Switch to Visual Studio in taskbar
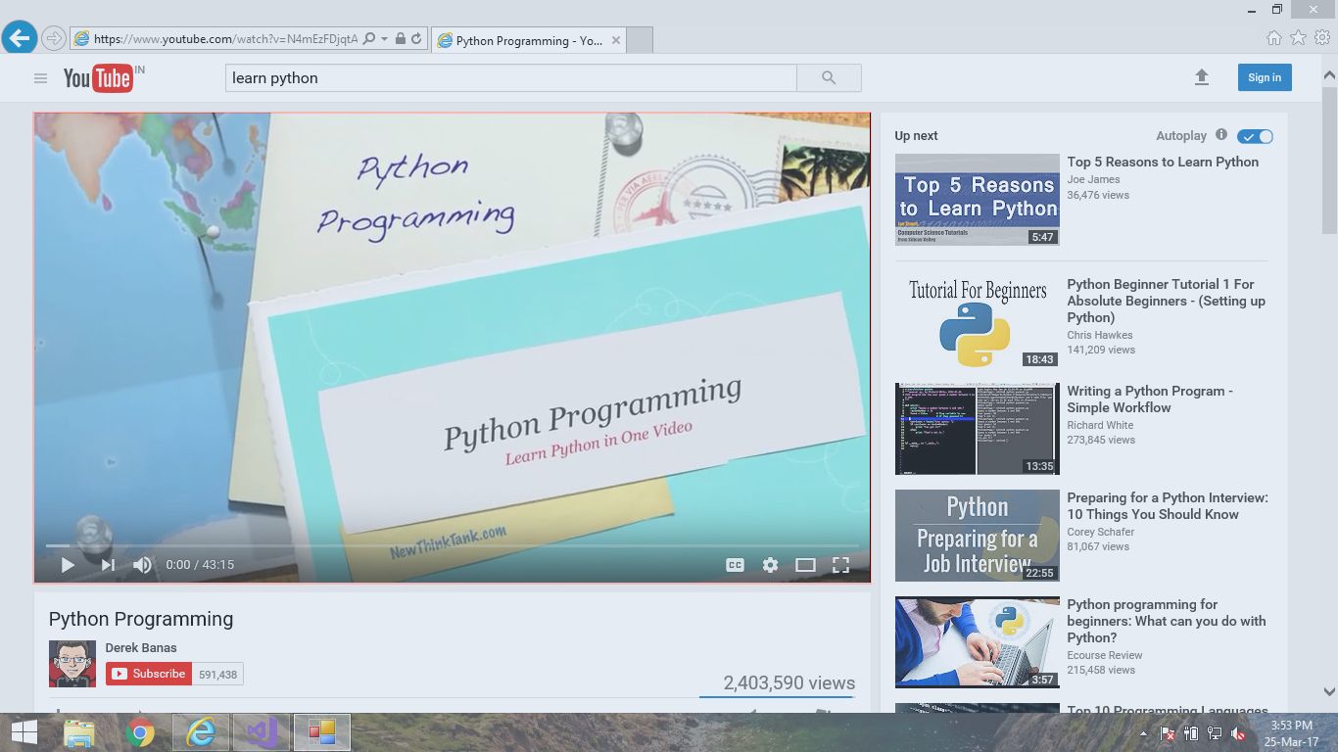This screenshot has width=1338, height=752. point(262,732)
